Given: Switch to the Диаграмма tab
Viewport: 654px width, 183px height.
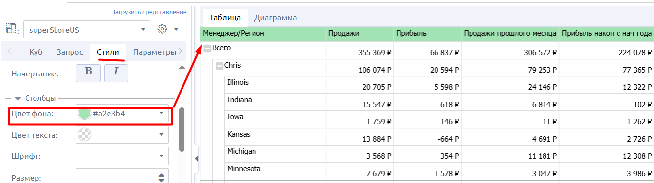Looking at the screenshot, I should click(276, 18).
